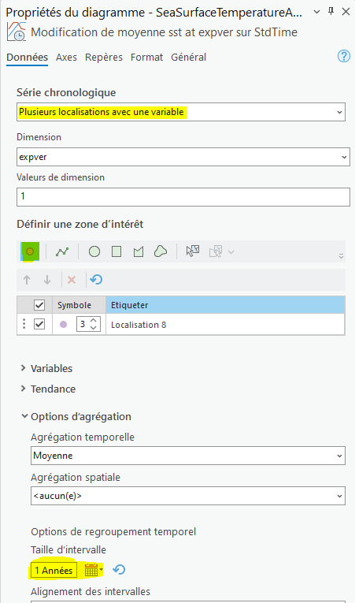Select the freehand zone of interest tool

(x=161, y=251)
